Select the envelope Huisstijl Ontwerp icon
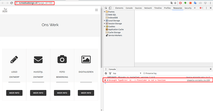 (38, 60)
